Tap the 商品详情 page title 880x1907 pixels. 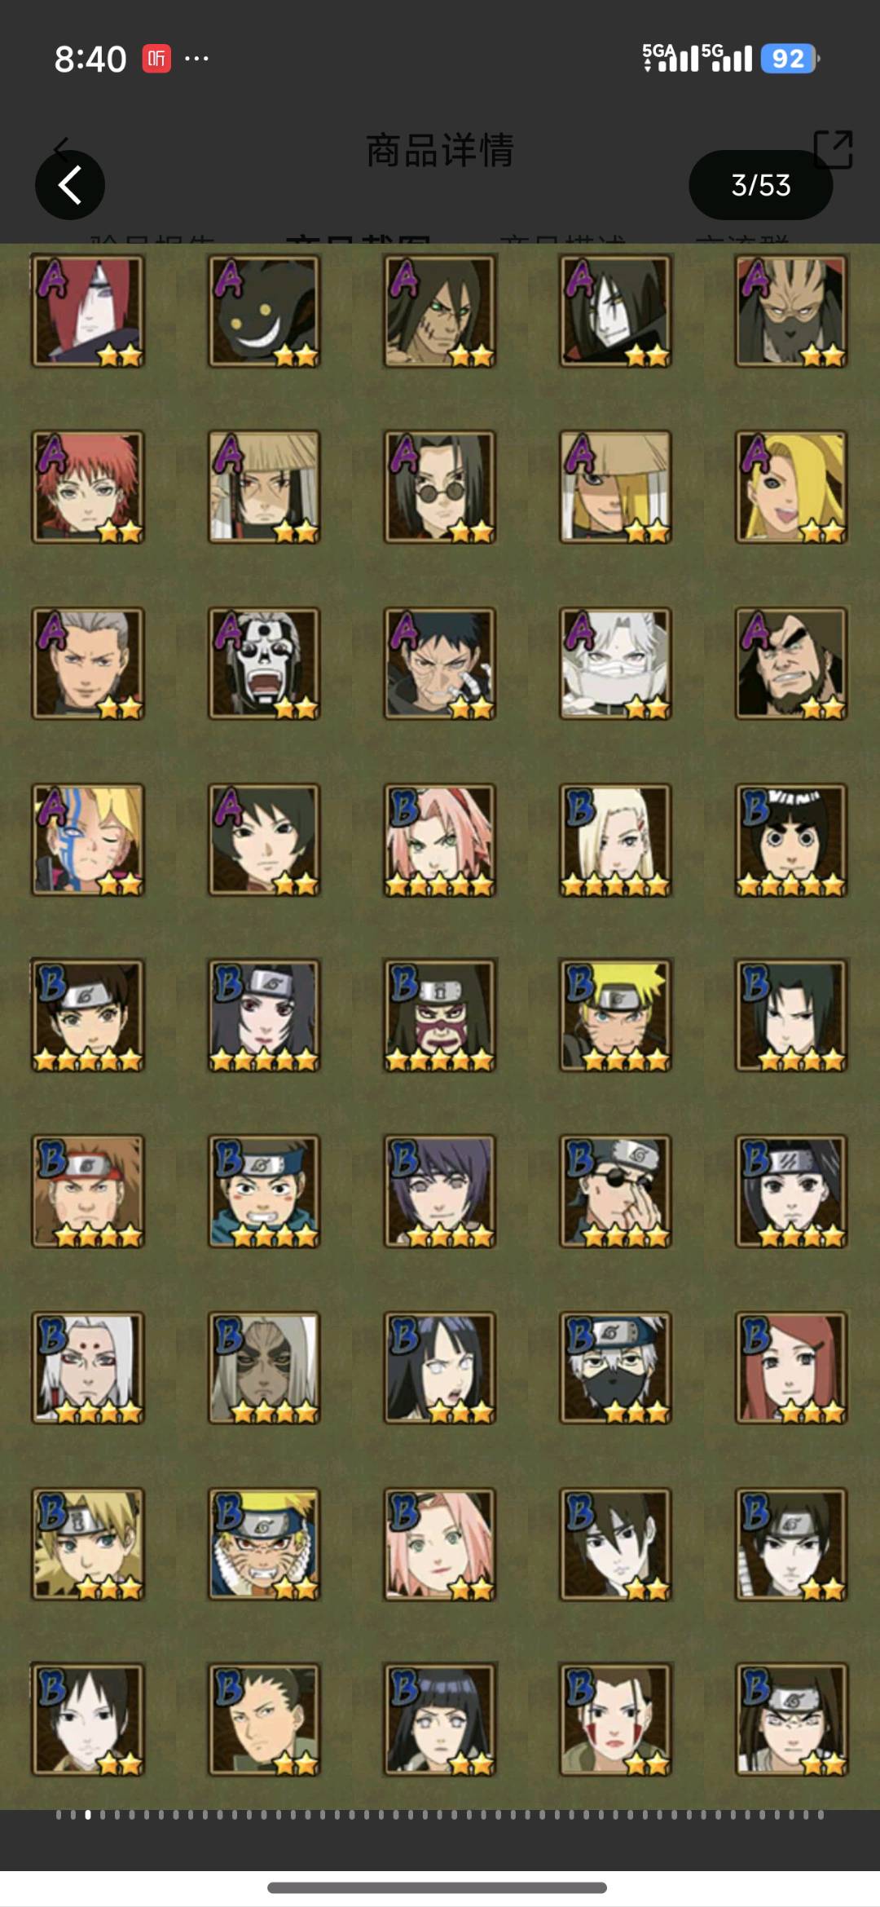point(440,151)
